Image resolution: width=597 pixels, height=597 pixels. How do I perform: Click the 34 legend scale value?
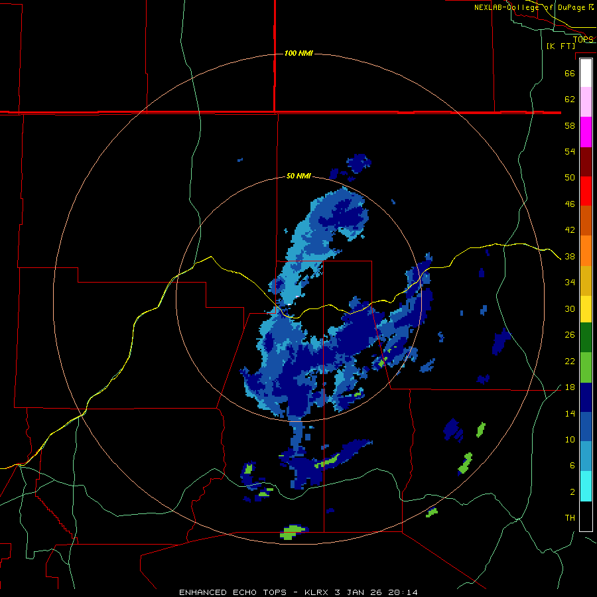570,283
